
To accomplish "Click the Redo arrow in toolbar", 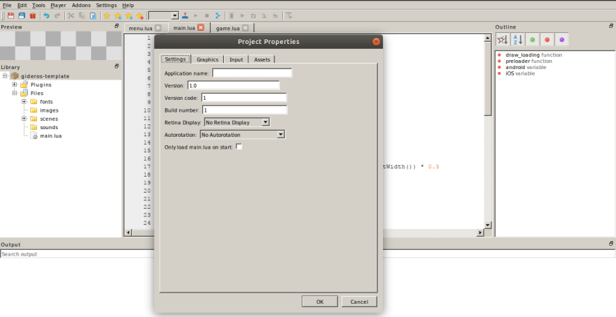I will click(x=57, y=15).
